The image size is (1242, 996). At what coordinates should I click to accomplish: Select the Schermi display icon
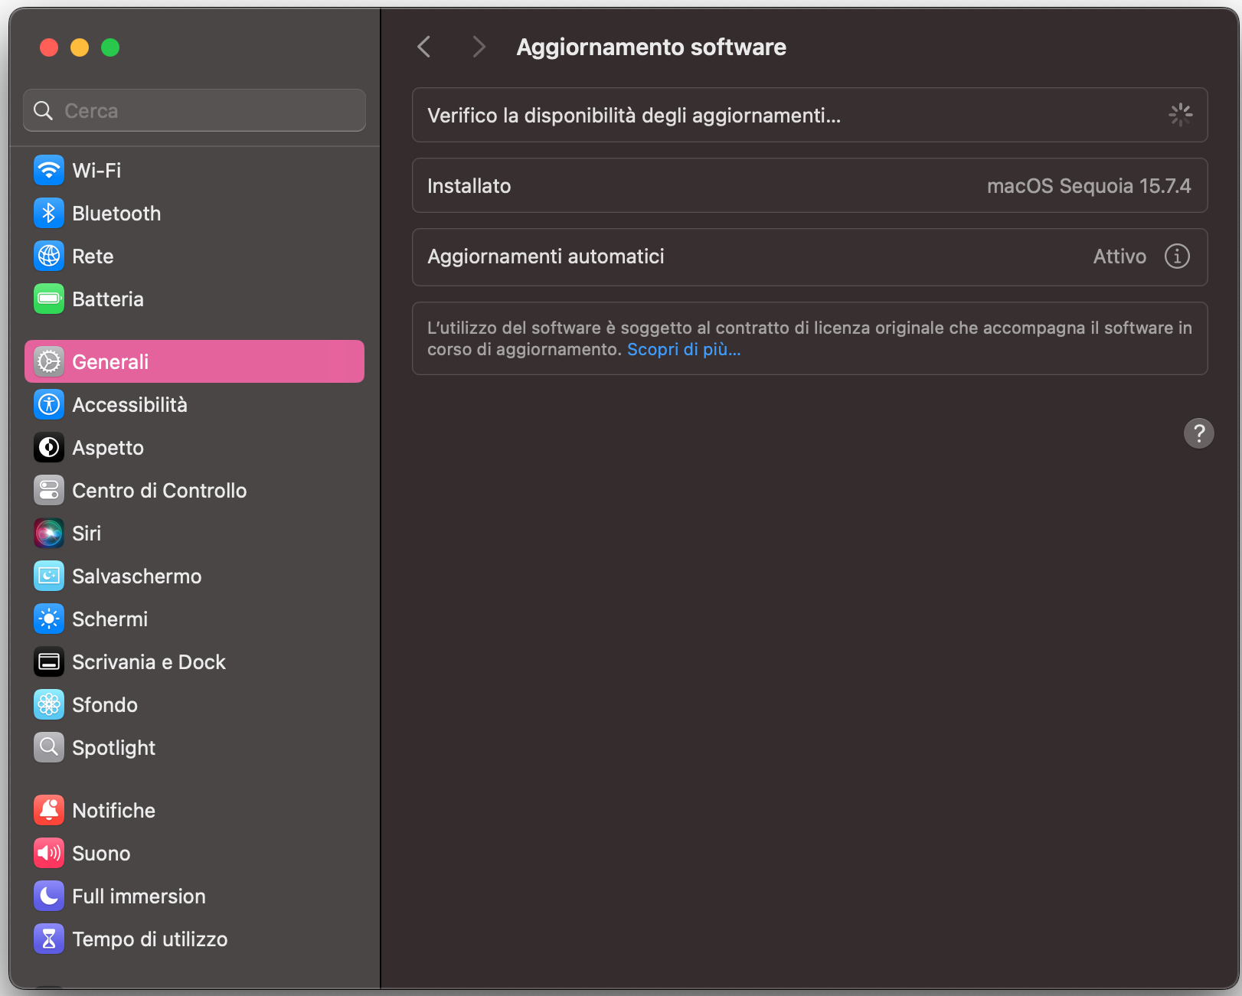[49, 619]
